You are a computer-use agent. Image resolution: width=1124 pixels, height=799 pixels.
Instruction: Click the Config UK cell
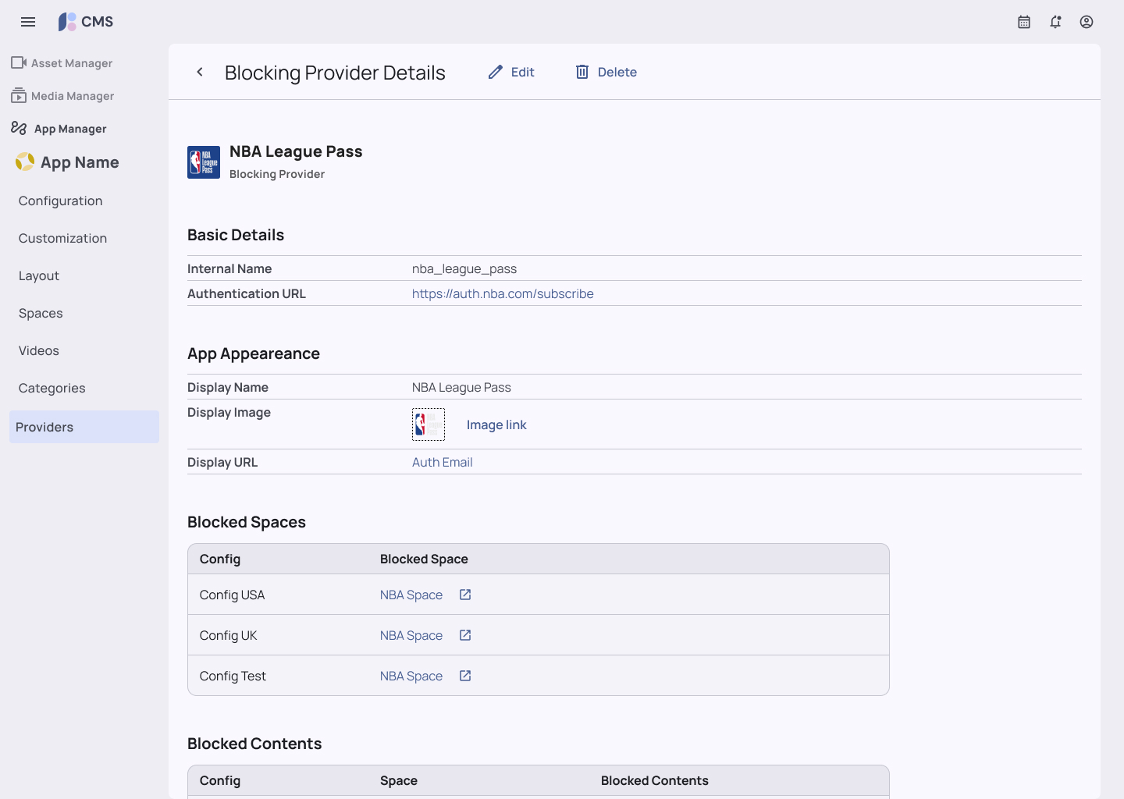228,635
